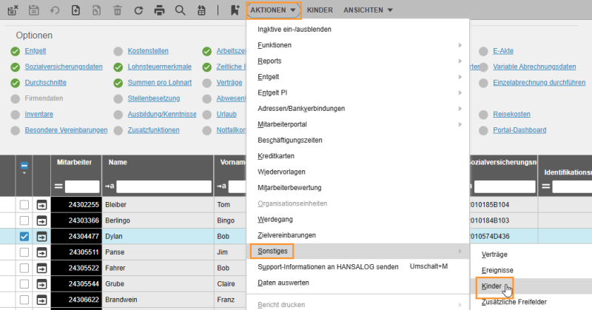Open search with the magnifier icon
The height and width of the screenshot is (310, 592).
click(180, 10)
